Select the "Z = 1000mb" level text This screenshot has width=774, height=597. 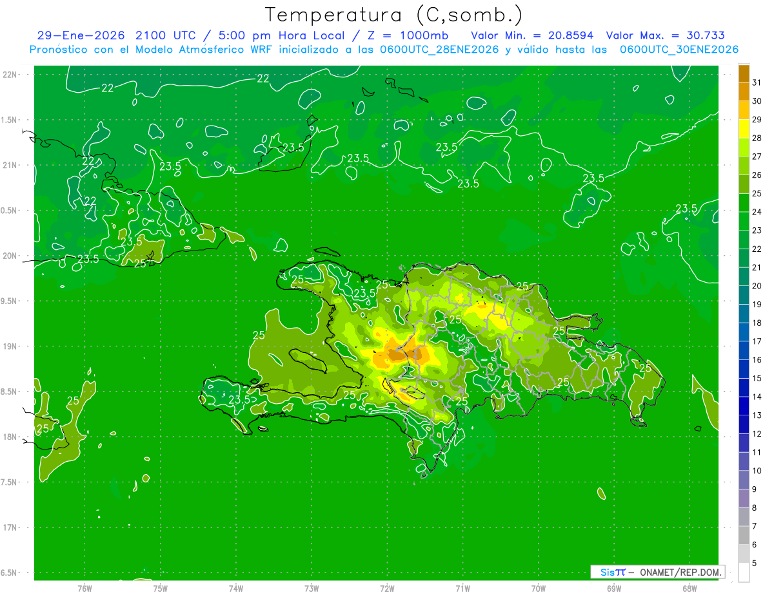tap(407, 35)
